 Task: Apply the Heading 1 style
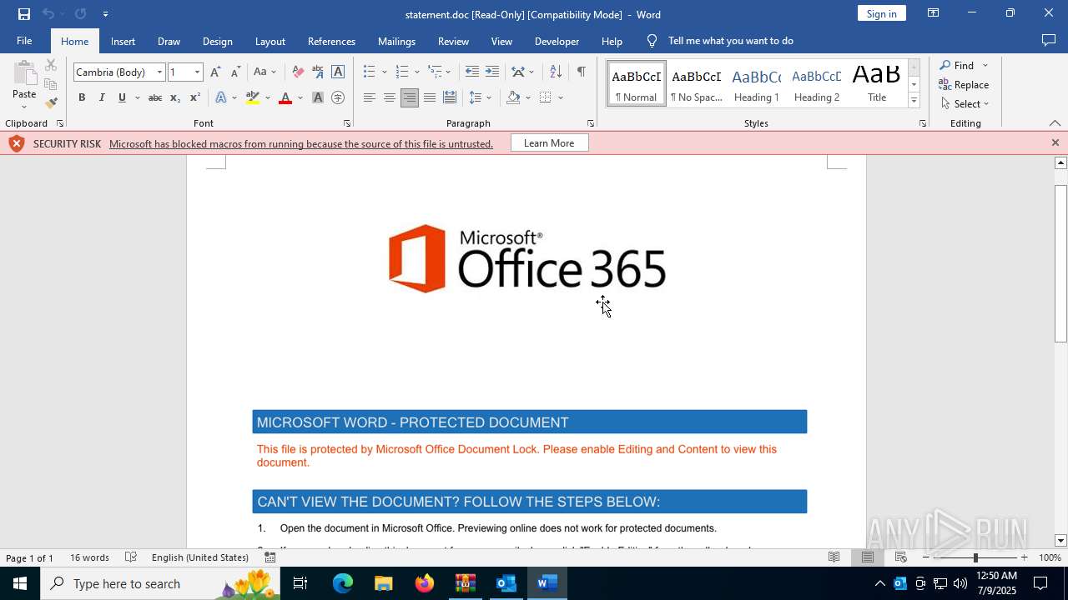pos(757,84)
